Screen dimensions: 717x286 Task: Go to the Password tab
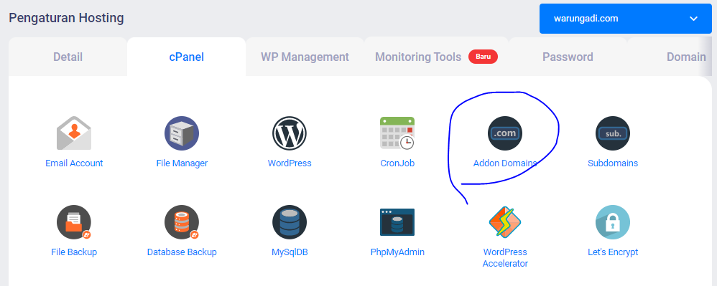point(568,57)
